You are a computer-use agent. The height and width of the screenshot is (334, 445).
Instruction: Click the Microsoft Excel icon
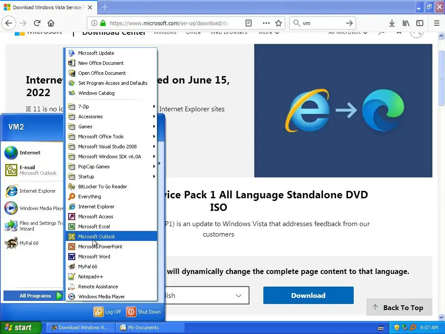pyautogui.click(x=72, y=226)
